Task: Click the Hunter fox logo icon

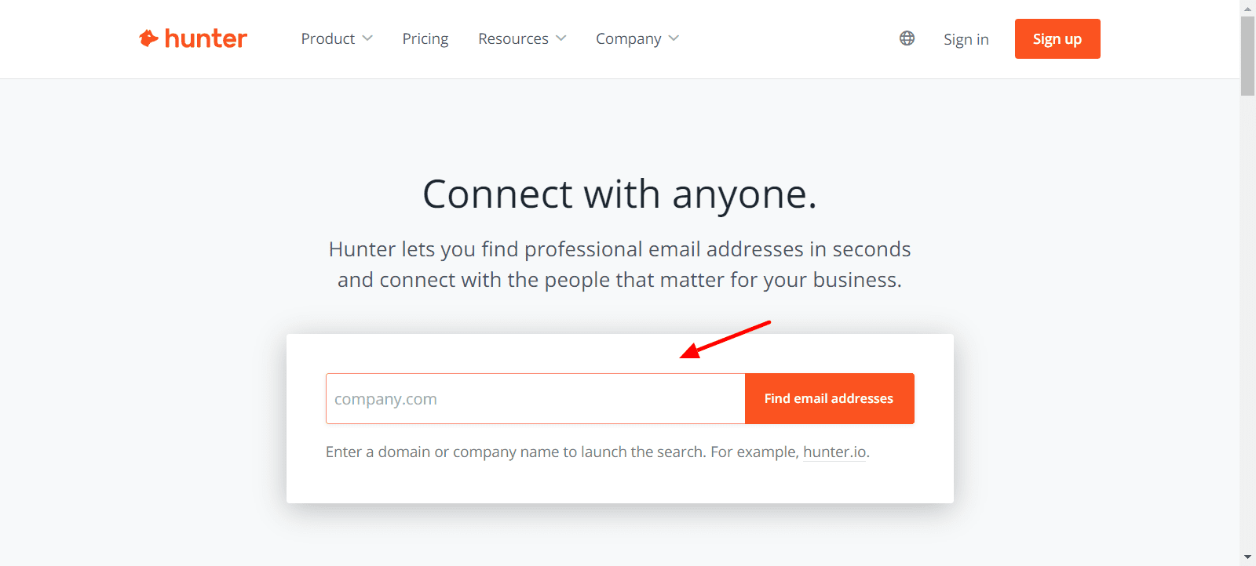Action: 148,38
